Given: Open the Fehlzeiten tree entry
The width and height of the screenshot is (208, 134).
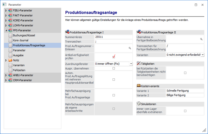Looking at the screenshot, I should 19,70.
